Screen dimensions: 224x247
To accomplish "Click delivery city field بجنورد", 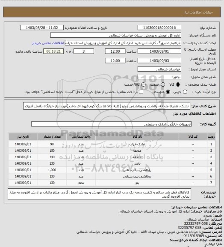I will tap(159, 77).
